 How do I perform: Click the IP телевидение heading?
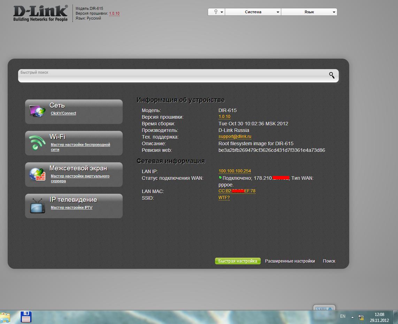click(73, 200)
